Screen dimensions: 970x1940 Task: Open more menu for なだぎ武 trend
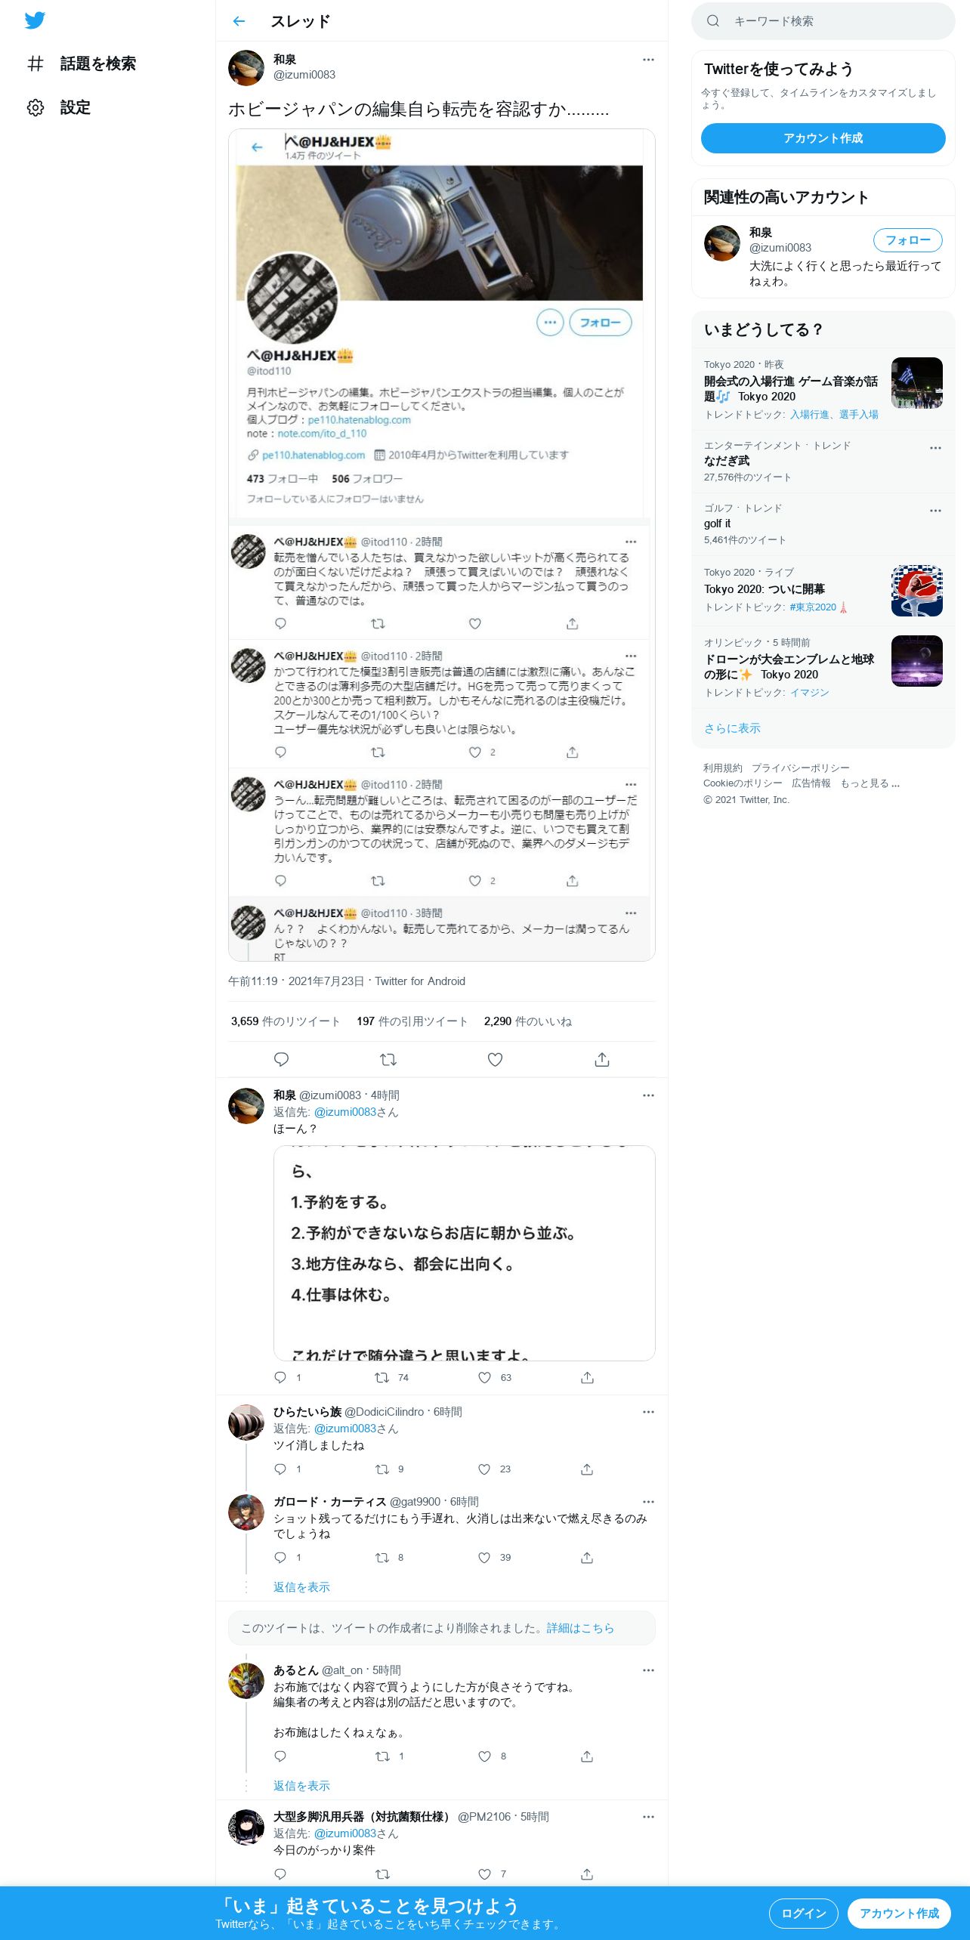[x=935, y=448]
